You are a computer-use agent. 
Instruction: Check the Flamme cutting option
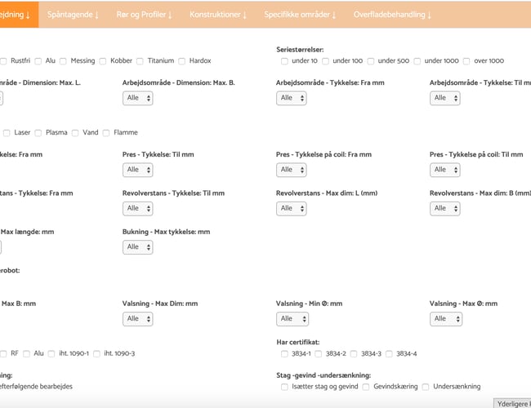click(108, 132)
